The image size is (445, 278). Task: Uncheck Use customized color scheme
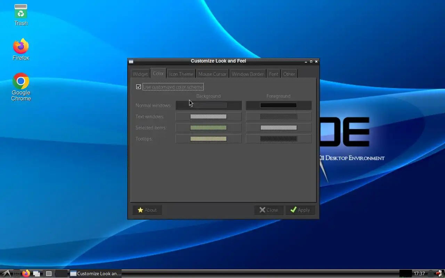pyautogui.click(x=138, y=87)
